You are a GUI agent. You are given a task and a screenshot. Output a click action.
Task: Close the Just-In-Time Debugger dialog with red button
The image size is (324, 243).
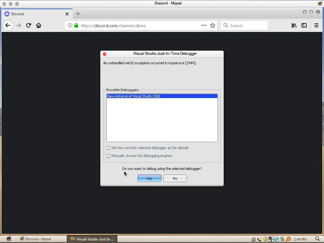coord(104,54)
